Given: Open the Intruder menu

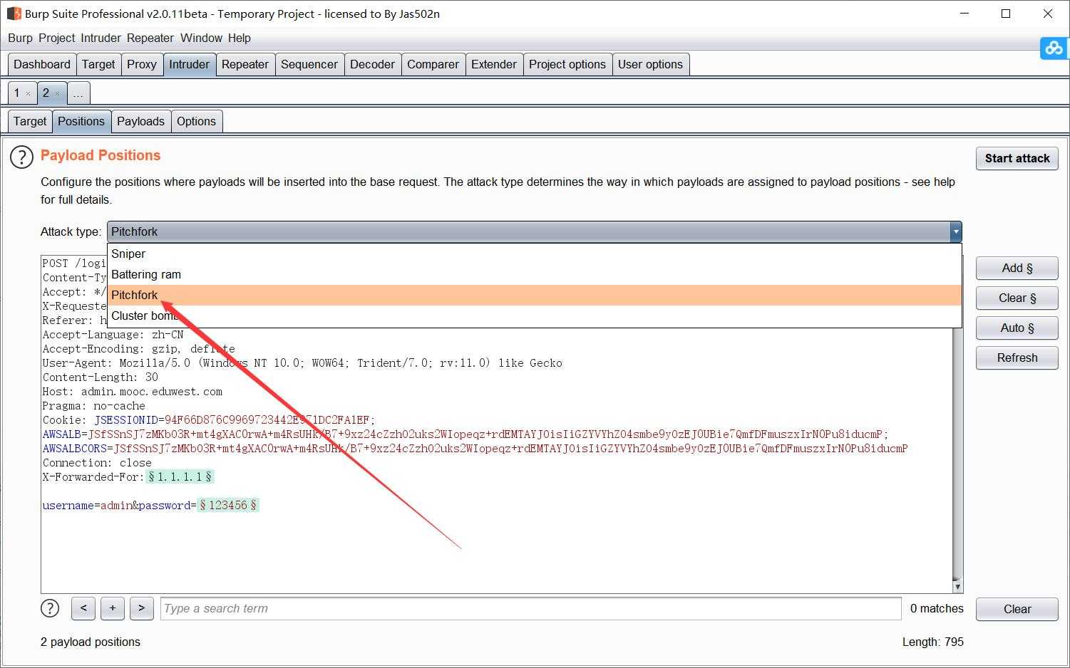Looking at the screenshot, I should (101, 38).
